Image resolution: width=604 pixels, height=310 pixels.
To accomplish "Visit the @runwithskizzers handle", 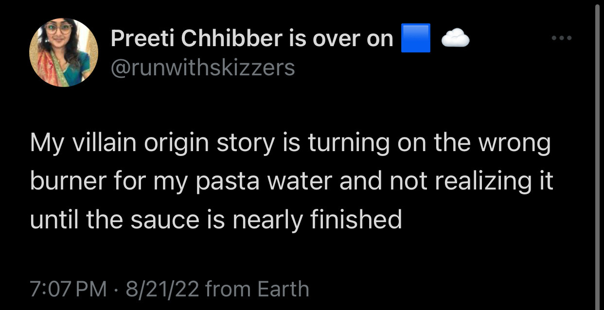I will [203, 68].
